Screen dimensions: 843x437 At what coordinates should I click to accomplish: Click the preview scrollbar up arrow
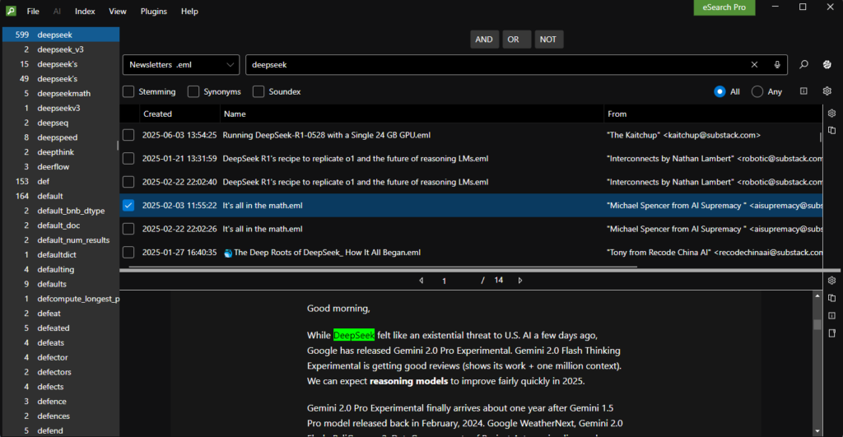point(817,296)
